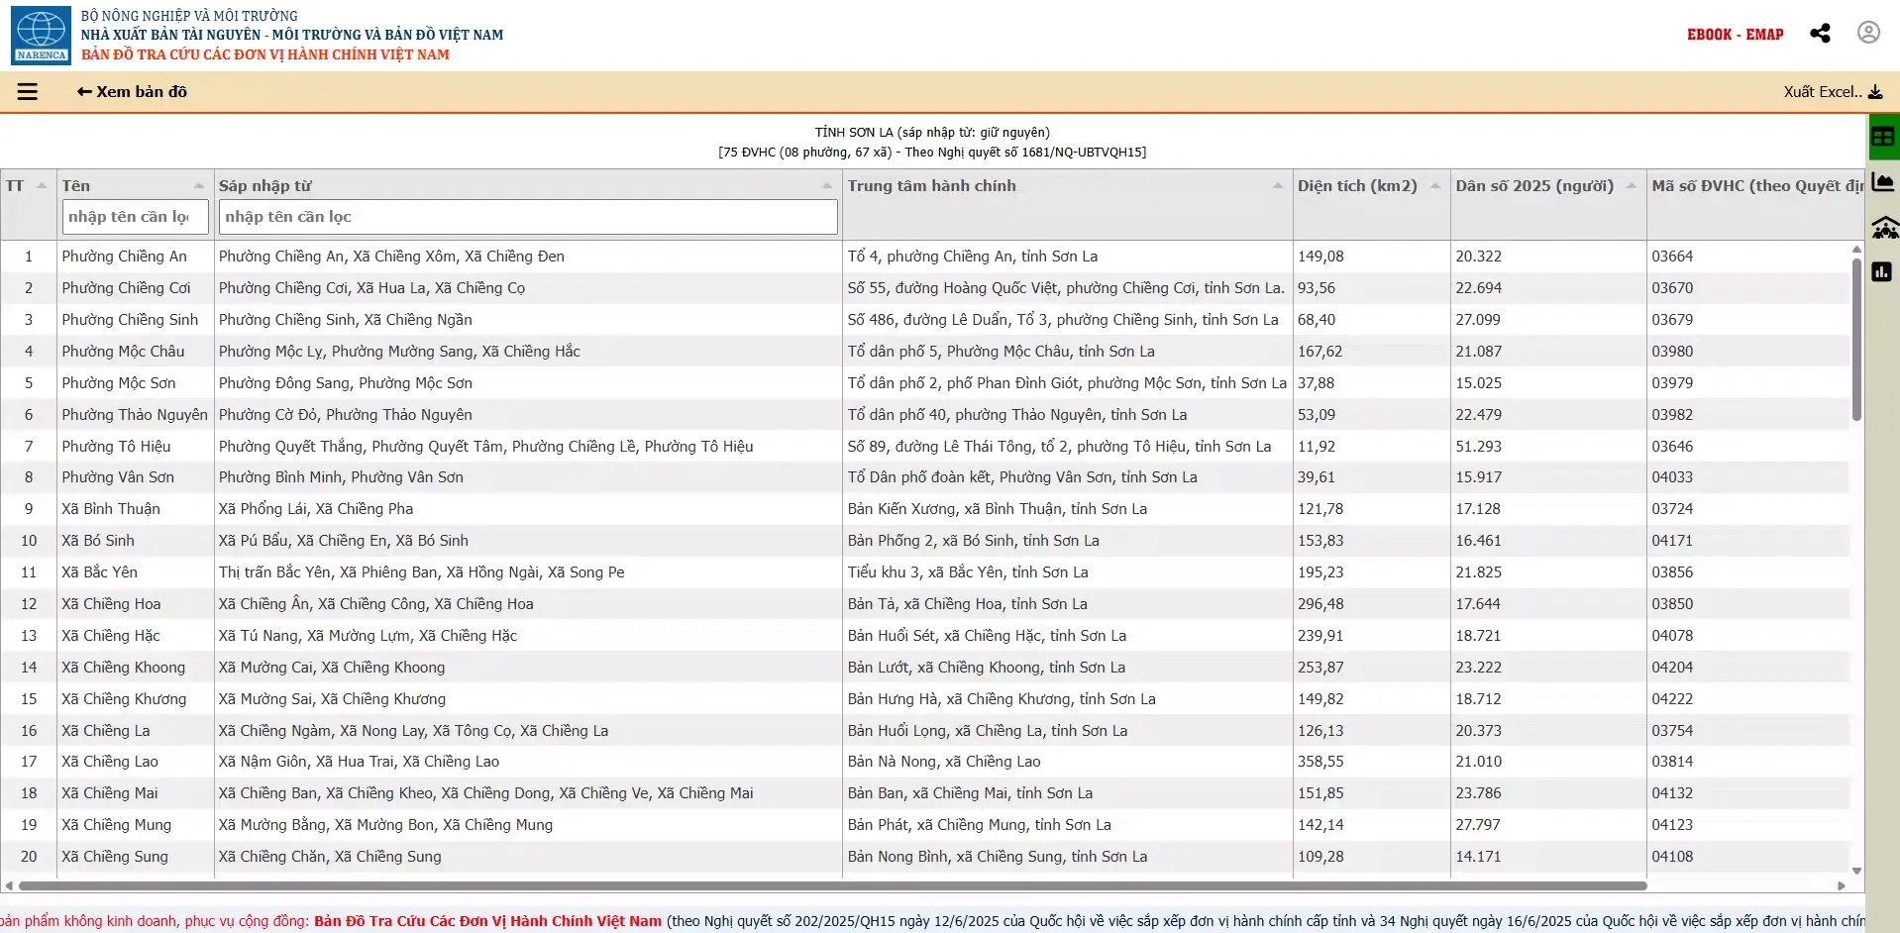This screenshot has height=933, width=1900.
Task: Click the horizontal scrollbar thumb
Action: [x=832, y=885]
